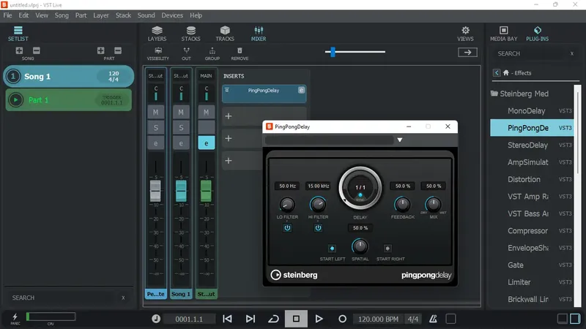Mute the first mixer channel

click(x=155, y=112)
